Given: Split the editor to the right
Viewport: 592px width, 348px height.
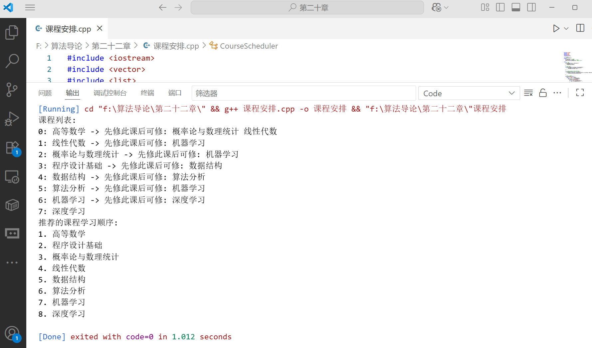Looking at the screenshot, I should pyautogui.click(x=580, y=28).
